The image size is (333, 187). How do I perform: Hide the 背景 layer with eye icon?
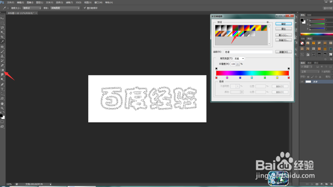pyautogui.click(x=302, y=82)
